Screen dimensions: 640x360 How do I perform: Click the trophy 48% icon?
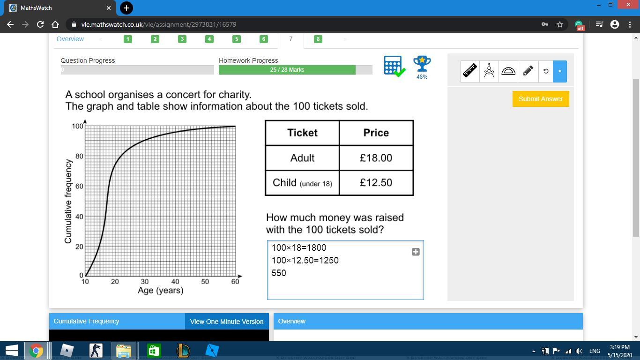422,66
